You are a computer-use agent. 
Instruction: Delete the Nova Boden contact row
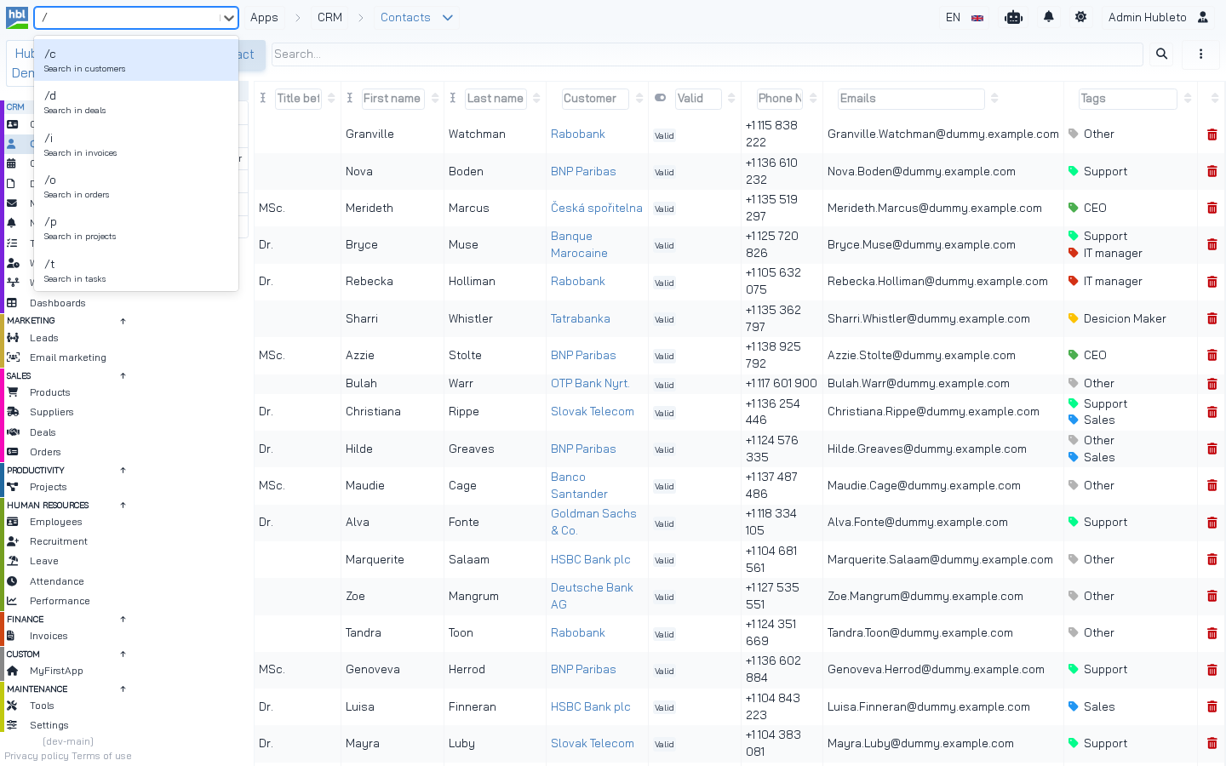click(x=1212, y=171)
